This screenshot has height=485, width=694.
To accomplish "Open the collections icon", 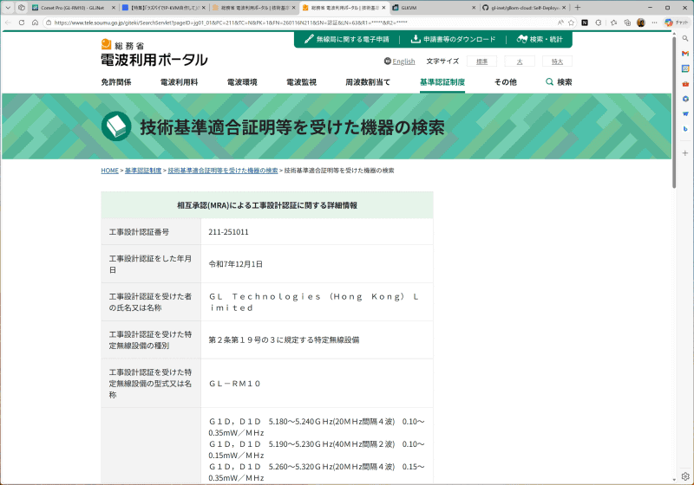I will point(627,23).
